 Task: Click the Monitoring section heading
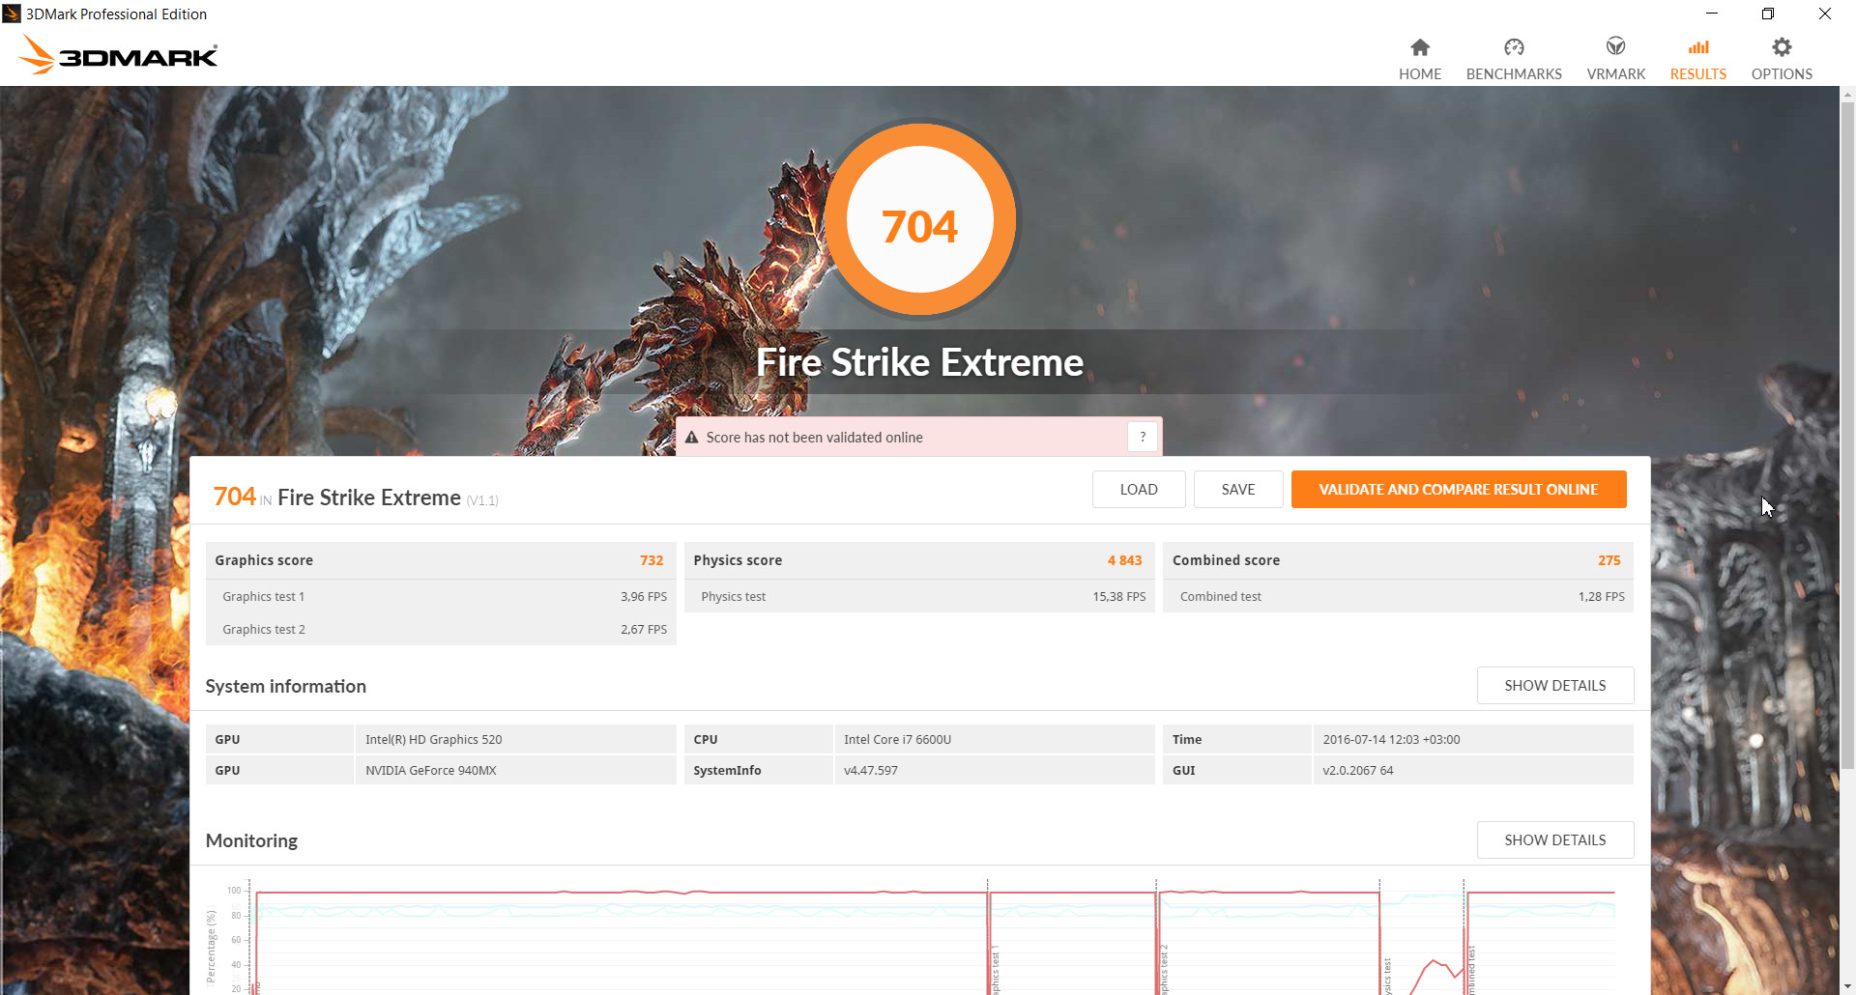[251, 840]
